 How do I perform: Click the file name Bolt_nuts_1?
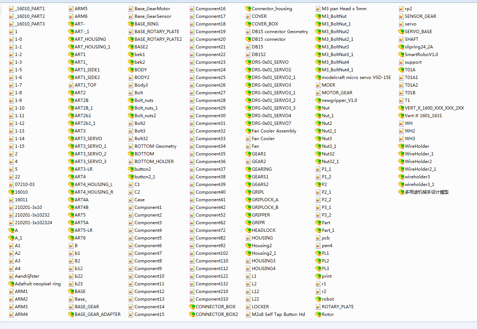(x=146, y=108)
